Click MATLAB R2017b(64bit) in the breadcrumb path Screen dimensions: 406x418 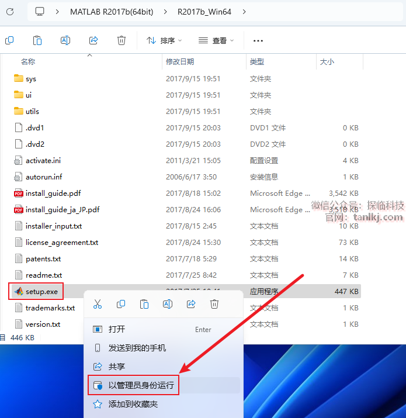(x=112, y=12)
